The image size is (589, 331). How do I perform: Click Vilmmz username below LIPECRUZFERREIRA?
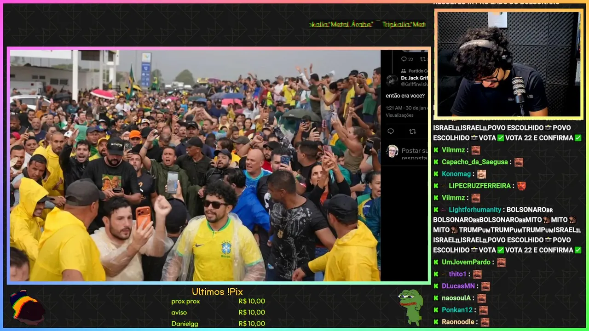[453, 198]
